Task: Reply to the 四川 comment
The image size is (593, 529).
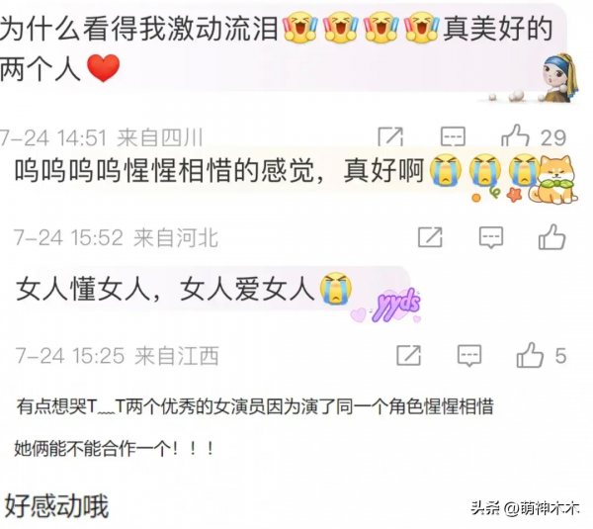Action: coord(453,137)
